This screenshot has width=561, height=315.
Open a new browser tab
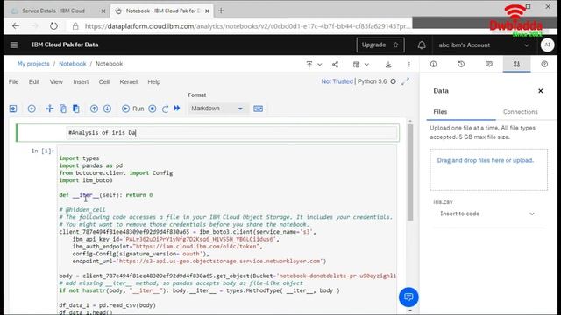[221, 10]
